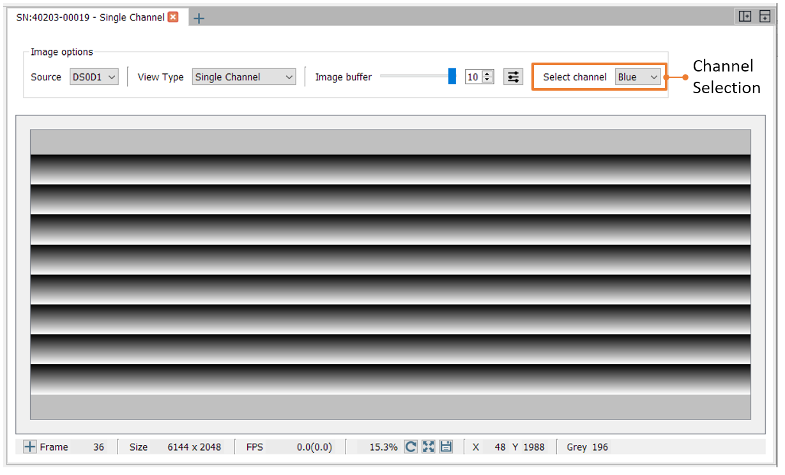Click the displayed gradient test image
This screenshot has height=475, width=785.
tap(390, 275)
